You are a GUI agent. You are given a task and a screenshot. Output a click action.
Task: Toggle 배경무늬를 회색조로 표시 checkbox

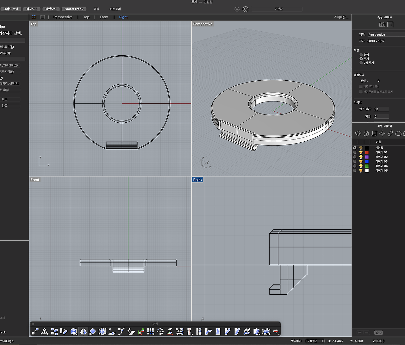361,92
